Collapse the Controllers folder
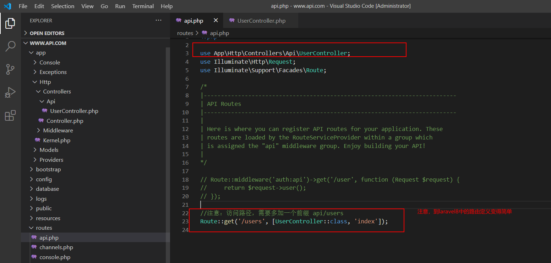 38,91
